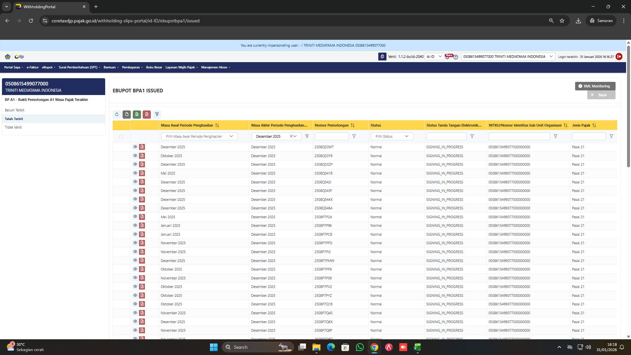The image size is (631, 355).
Task: Clear all filters with the filter-reset icon
Action: coord(157,114)
